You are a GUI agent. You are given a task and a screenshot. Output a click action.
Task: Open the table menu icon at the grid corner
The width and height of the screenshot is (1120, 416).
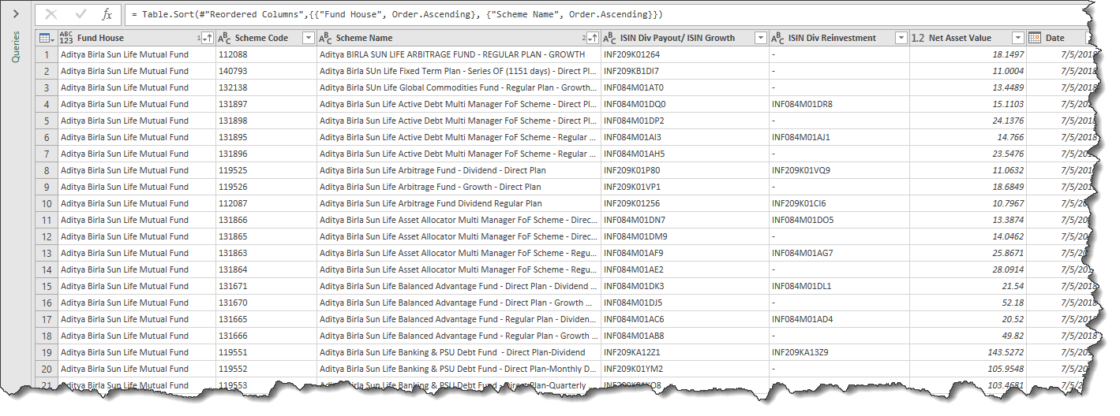47,38
